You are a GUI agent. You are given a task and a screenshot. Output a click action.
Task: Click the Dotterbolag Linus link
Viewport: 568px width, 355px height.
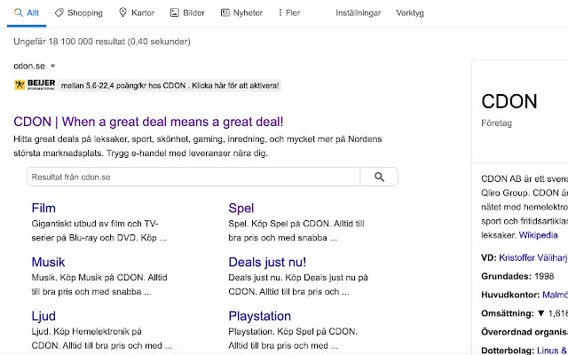[x=552, y=351]
